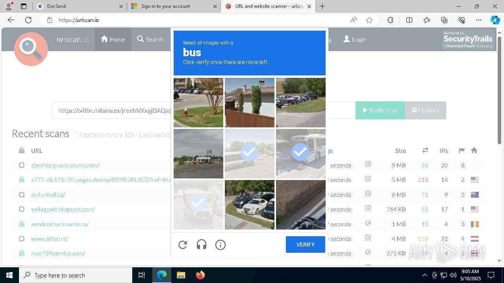
Task: Click the Size column header
Action: 400,151
